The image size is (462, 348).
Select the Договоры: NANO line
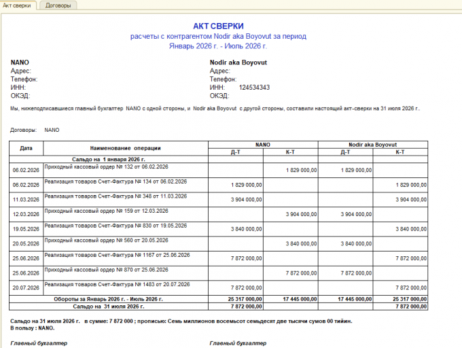tap(35, 130)
